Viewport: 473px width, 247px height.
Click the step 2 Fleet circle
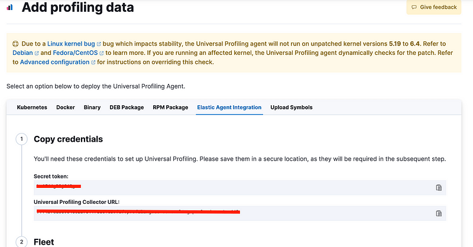[21, 242]
